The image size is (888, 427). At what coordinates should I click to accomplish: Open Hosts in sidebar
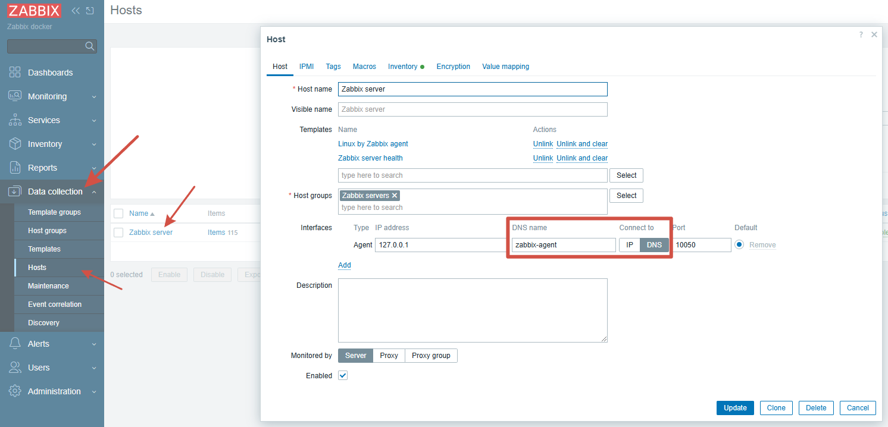59,268
